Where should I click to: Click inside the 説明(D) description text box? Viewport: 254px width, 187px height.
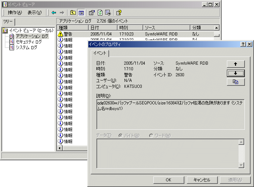(170, 114)
